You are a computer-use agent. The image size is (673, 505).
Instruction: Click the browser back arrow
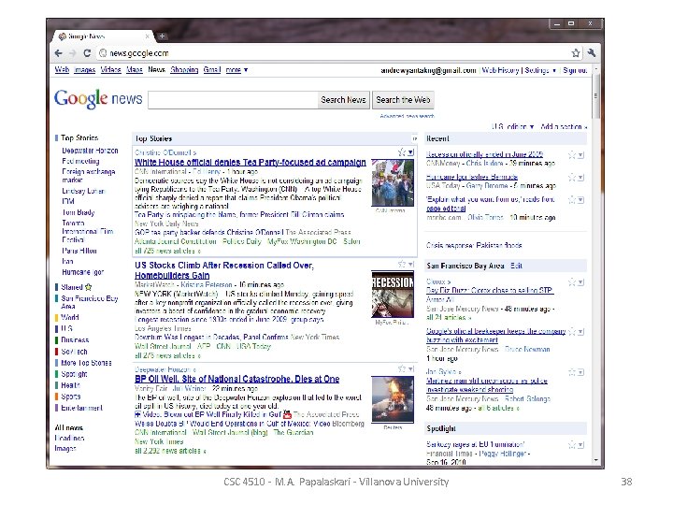[59, 52]
